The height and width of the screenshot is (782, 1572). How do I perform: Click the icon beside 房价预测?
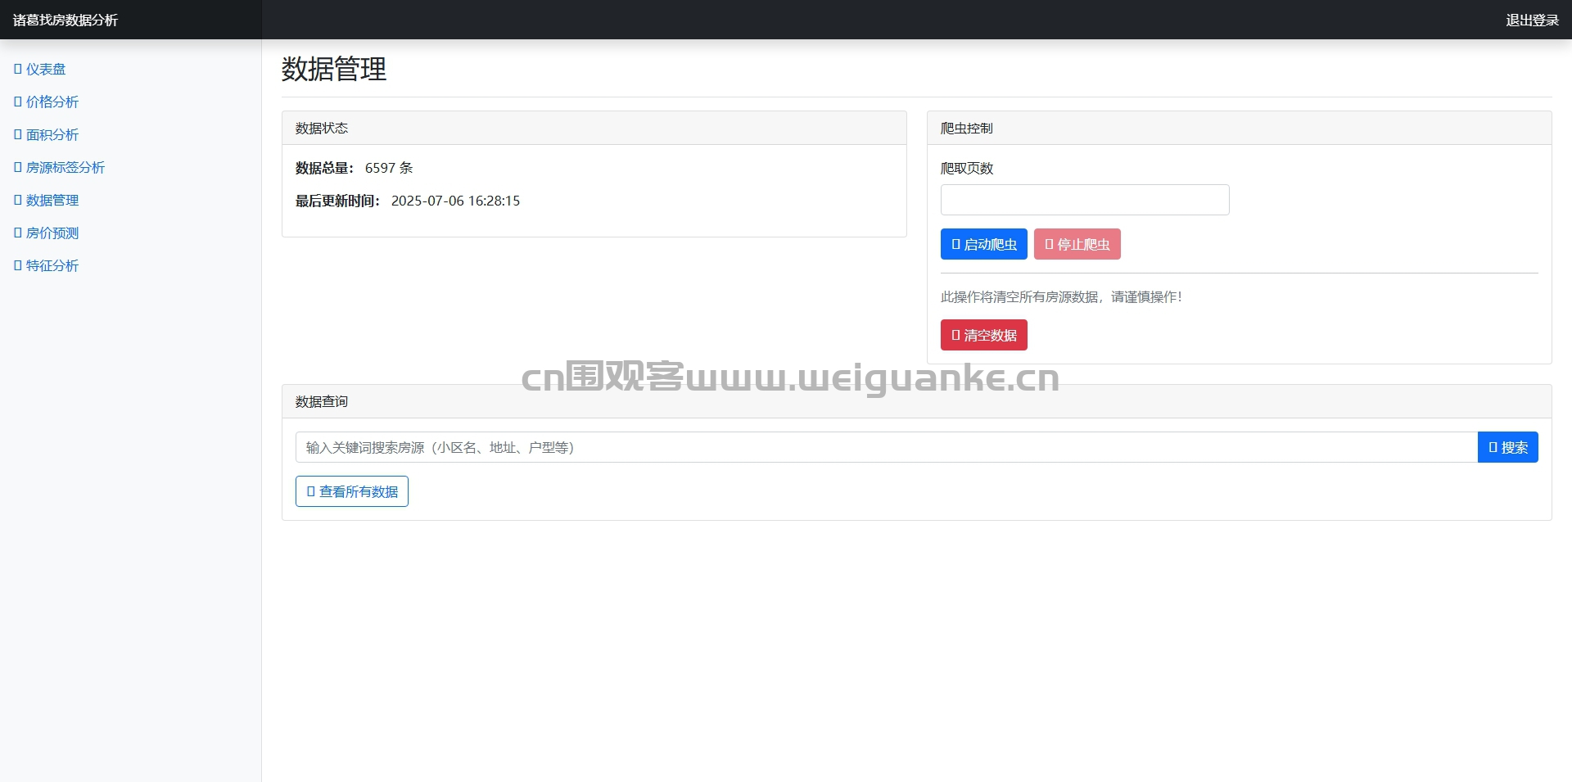point(18,233)
